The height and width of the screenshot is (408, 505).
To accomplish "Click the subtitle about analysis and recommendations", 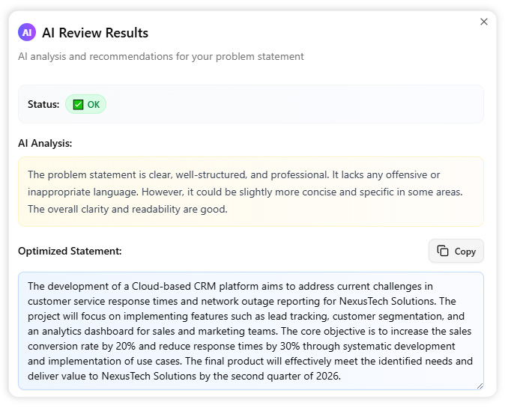I will [161, 56].
